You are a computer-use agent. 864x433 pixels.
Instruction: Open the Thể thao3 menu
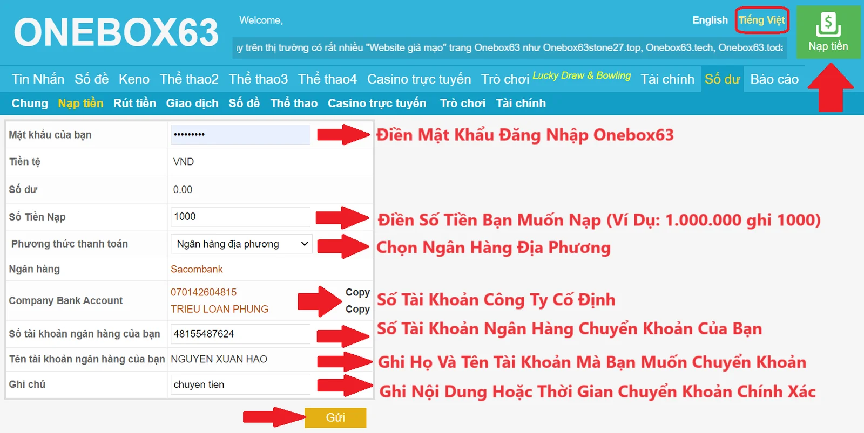[x=258, y=79]
